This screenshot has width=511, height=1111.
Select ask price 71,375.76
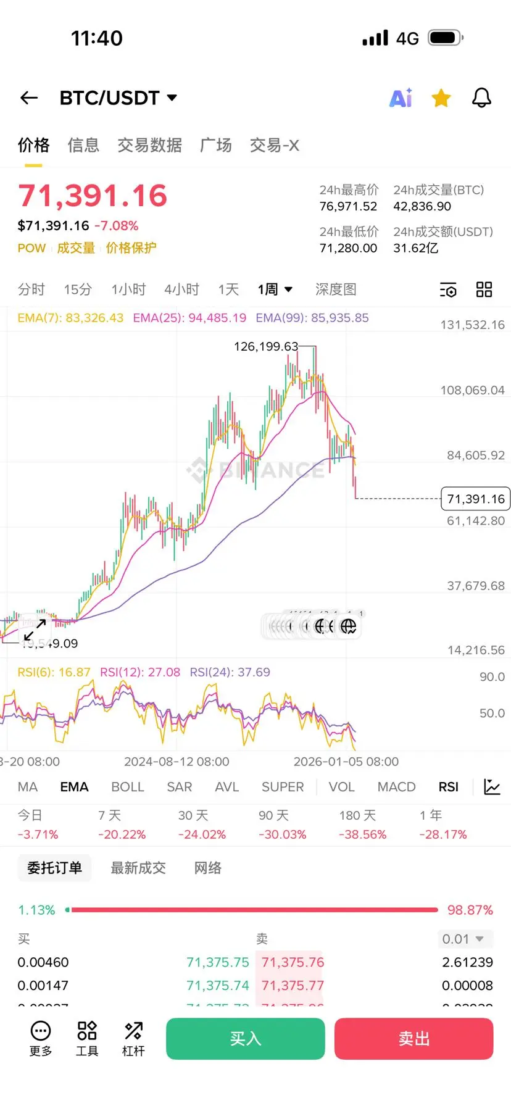tap(293, 962)
